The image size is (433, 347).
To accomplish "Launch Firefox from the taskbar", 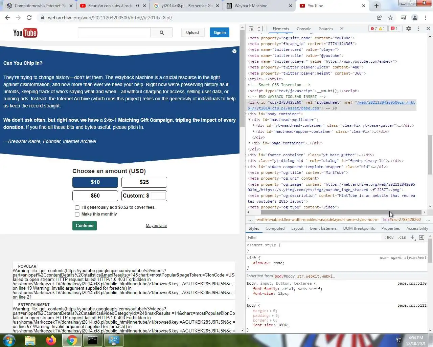I will tap(51, 340).
